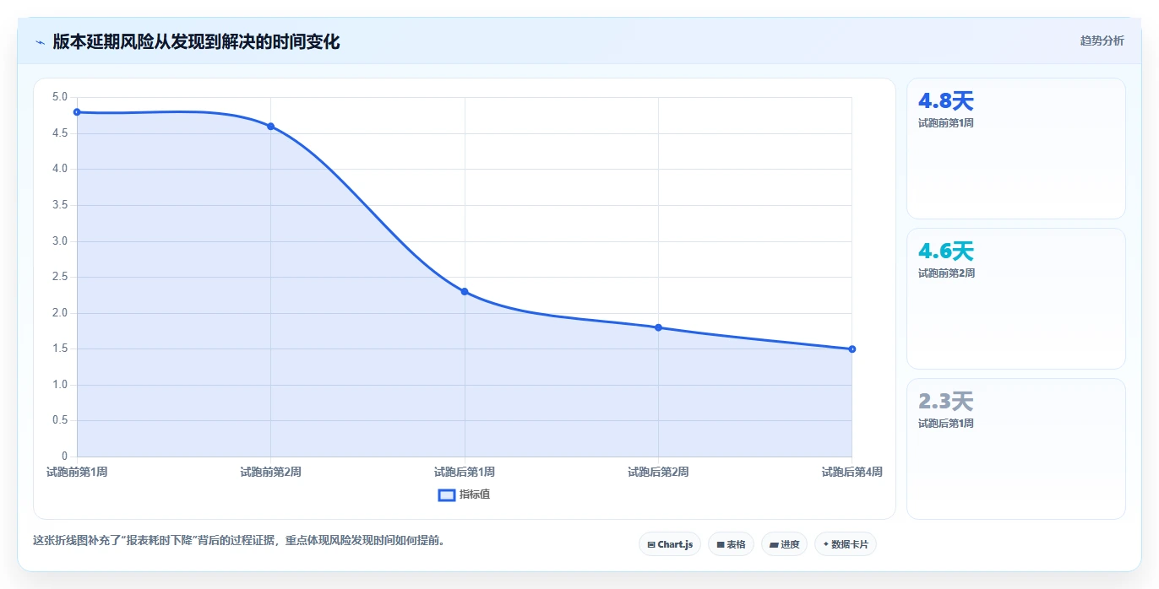The width and height of the screenshot is (1159, 589).
Task: Click the y-axis value 2.5
Action: pos(59,277)
